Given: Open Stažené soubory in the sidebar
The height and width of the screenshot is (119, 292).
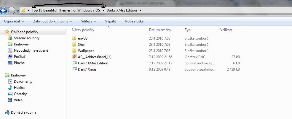Looking at the screenshot, I should tap(26, 38).
